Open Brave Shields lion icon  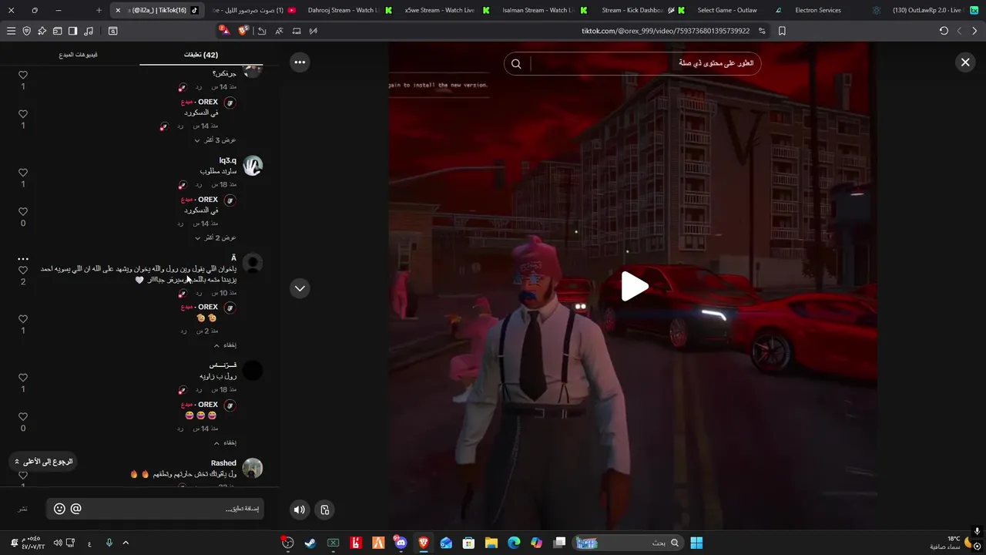[243, 31]
